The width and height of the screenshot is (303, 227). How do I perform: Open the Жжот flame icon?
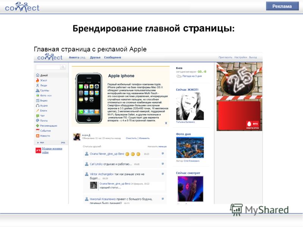[37, 80]
